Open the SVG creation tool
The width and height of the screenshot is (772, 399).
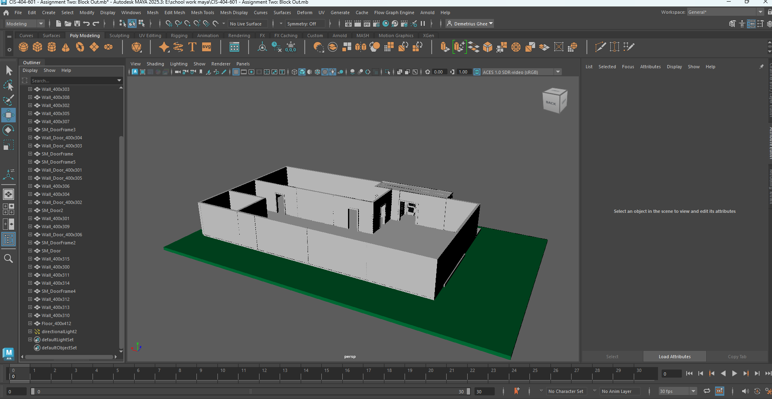207,47
